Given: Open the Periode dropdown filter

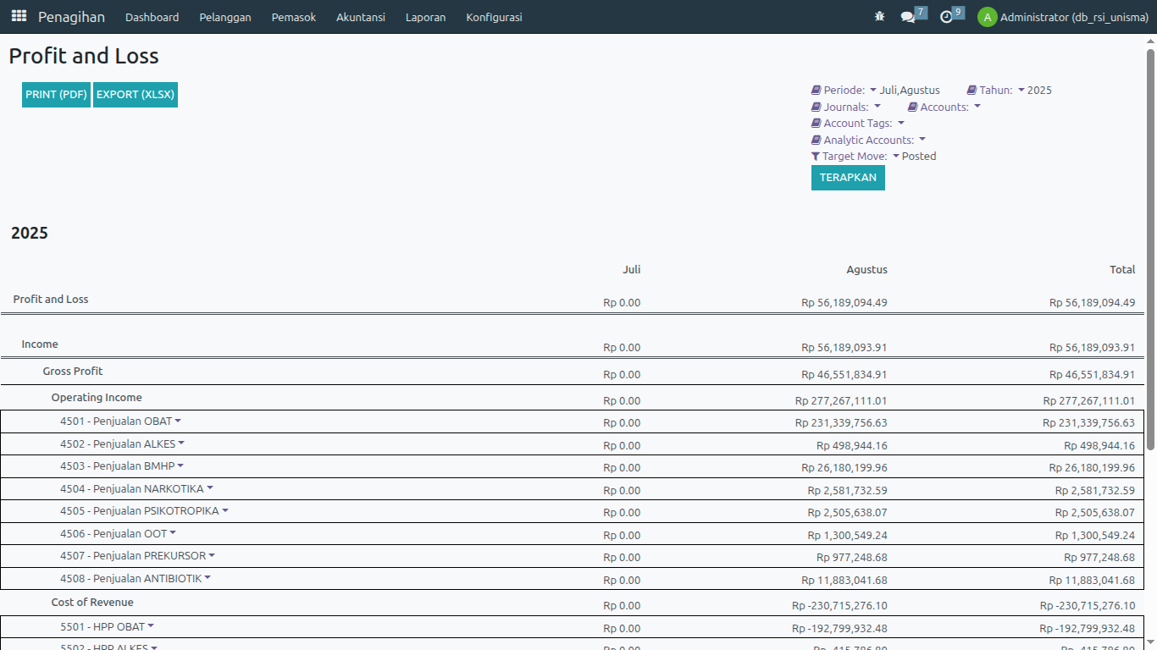Looking at the screenshot, I should click(x=873, y=90).
